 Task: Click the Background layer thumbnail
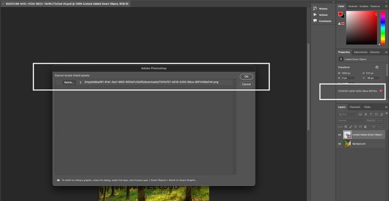pos(348,143)
